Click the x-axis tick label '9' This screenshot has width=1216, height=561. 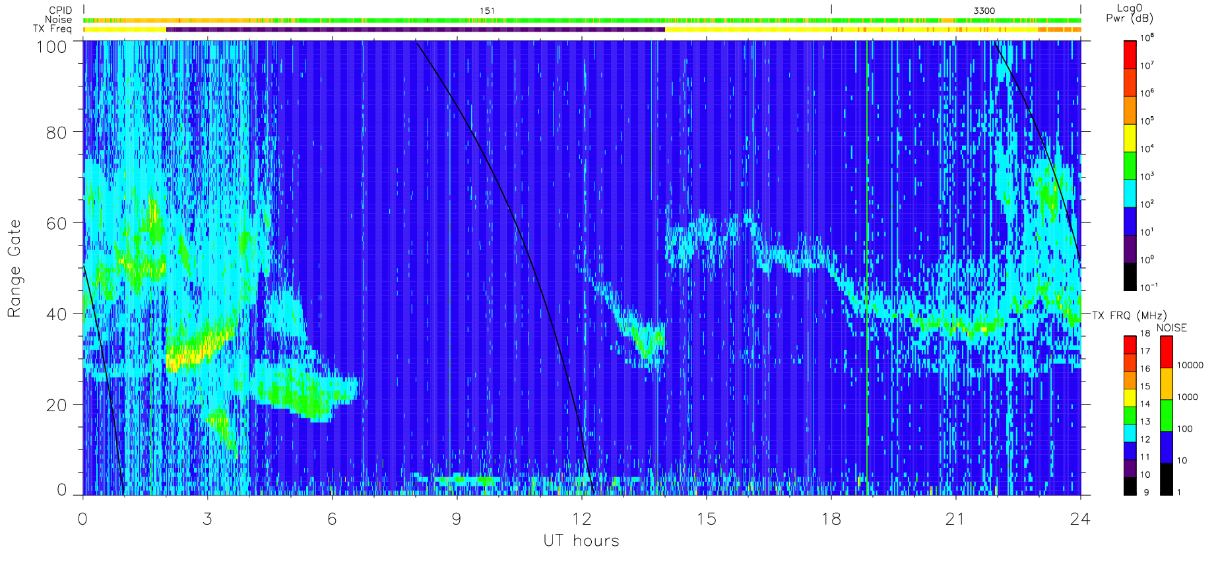pyautogui.click(x=457, y=519)
